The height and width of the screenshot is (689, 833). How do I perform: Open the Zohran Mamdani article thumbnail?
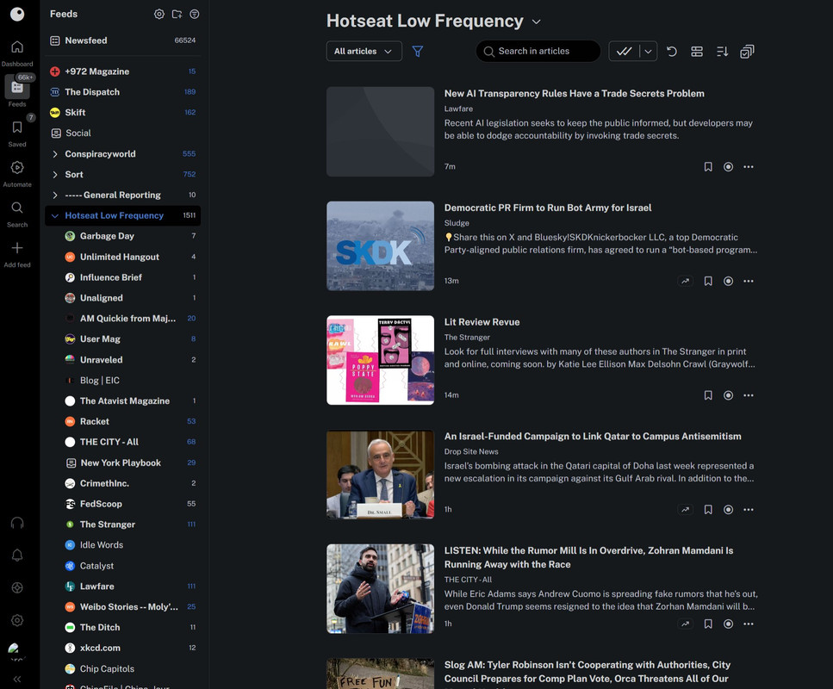click(x=381, y=588)
